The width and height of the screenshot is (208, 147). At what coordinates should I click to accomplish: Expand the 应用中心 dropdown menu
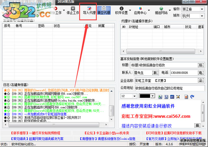click(140, 11)
